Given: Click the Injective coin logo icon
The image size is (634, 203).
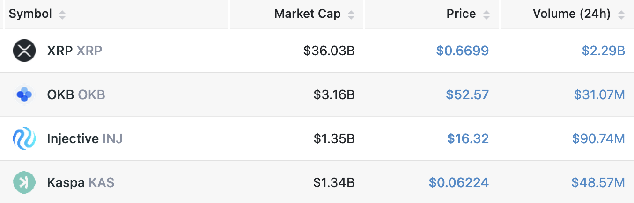Looking at the screenshot, I should pyautogui.click(x=24, y=138).
